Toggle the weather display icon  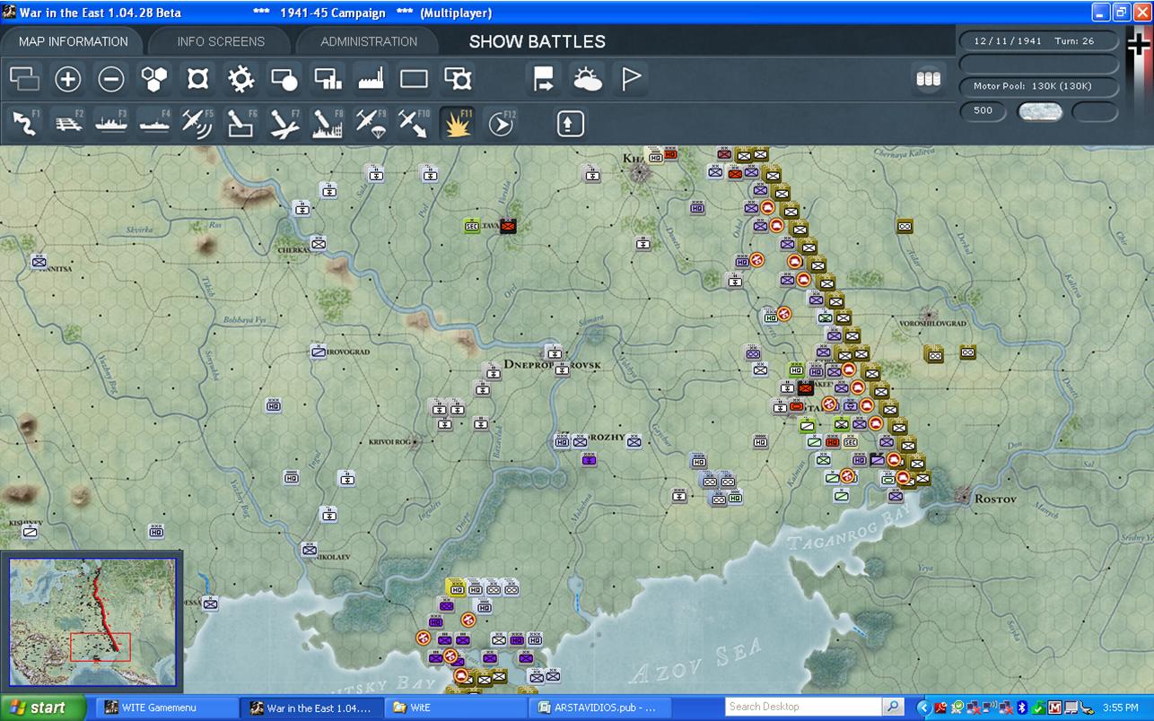(588, 80)
